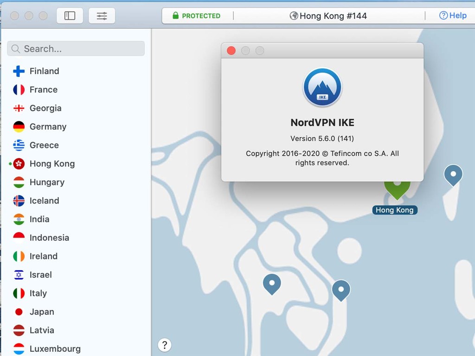This screenshot has height=356, width=475.
Task: Open the France server list
Action: coord(43,89)
